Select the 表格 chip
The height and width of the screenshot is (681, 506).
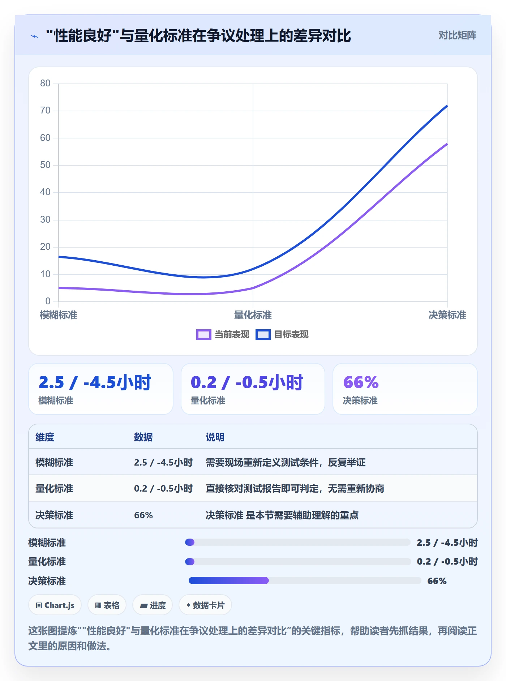(x=107, y=605)
